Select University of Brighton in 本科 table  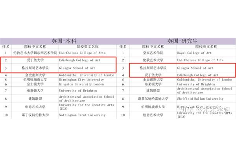(78, 91)
